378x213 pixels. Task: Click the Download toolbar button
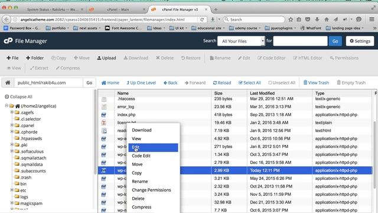pos(136,58)
